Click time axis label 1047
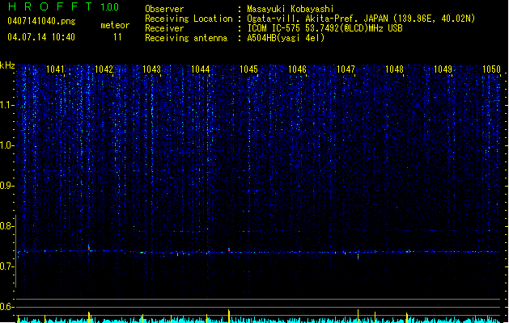This screenshot has width=509, height=323. [x=346, y=69]
